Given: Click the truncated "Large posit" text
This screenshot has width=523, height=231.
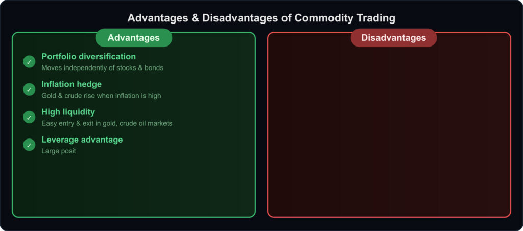Looking at the screenshot, I should point(58,151).
